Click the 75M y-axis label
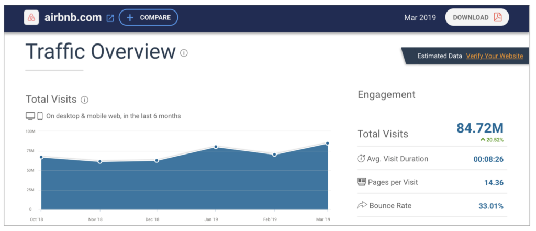The height and width of the screenshot is (231, 536). click(x=30, y=151)
